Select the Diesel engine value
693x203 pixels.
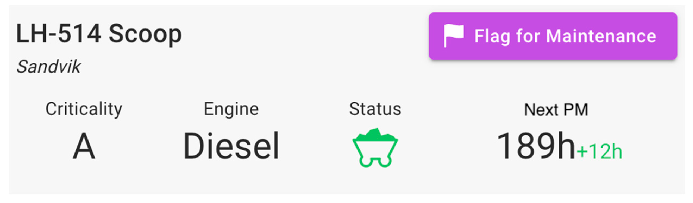(x=231, y=146)
